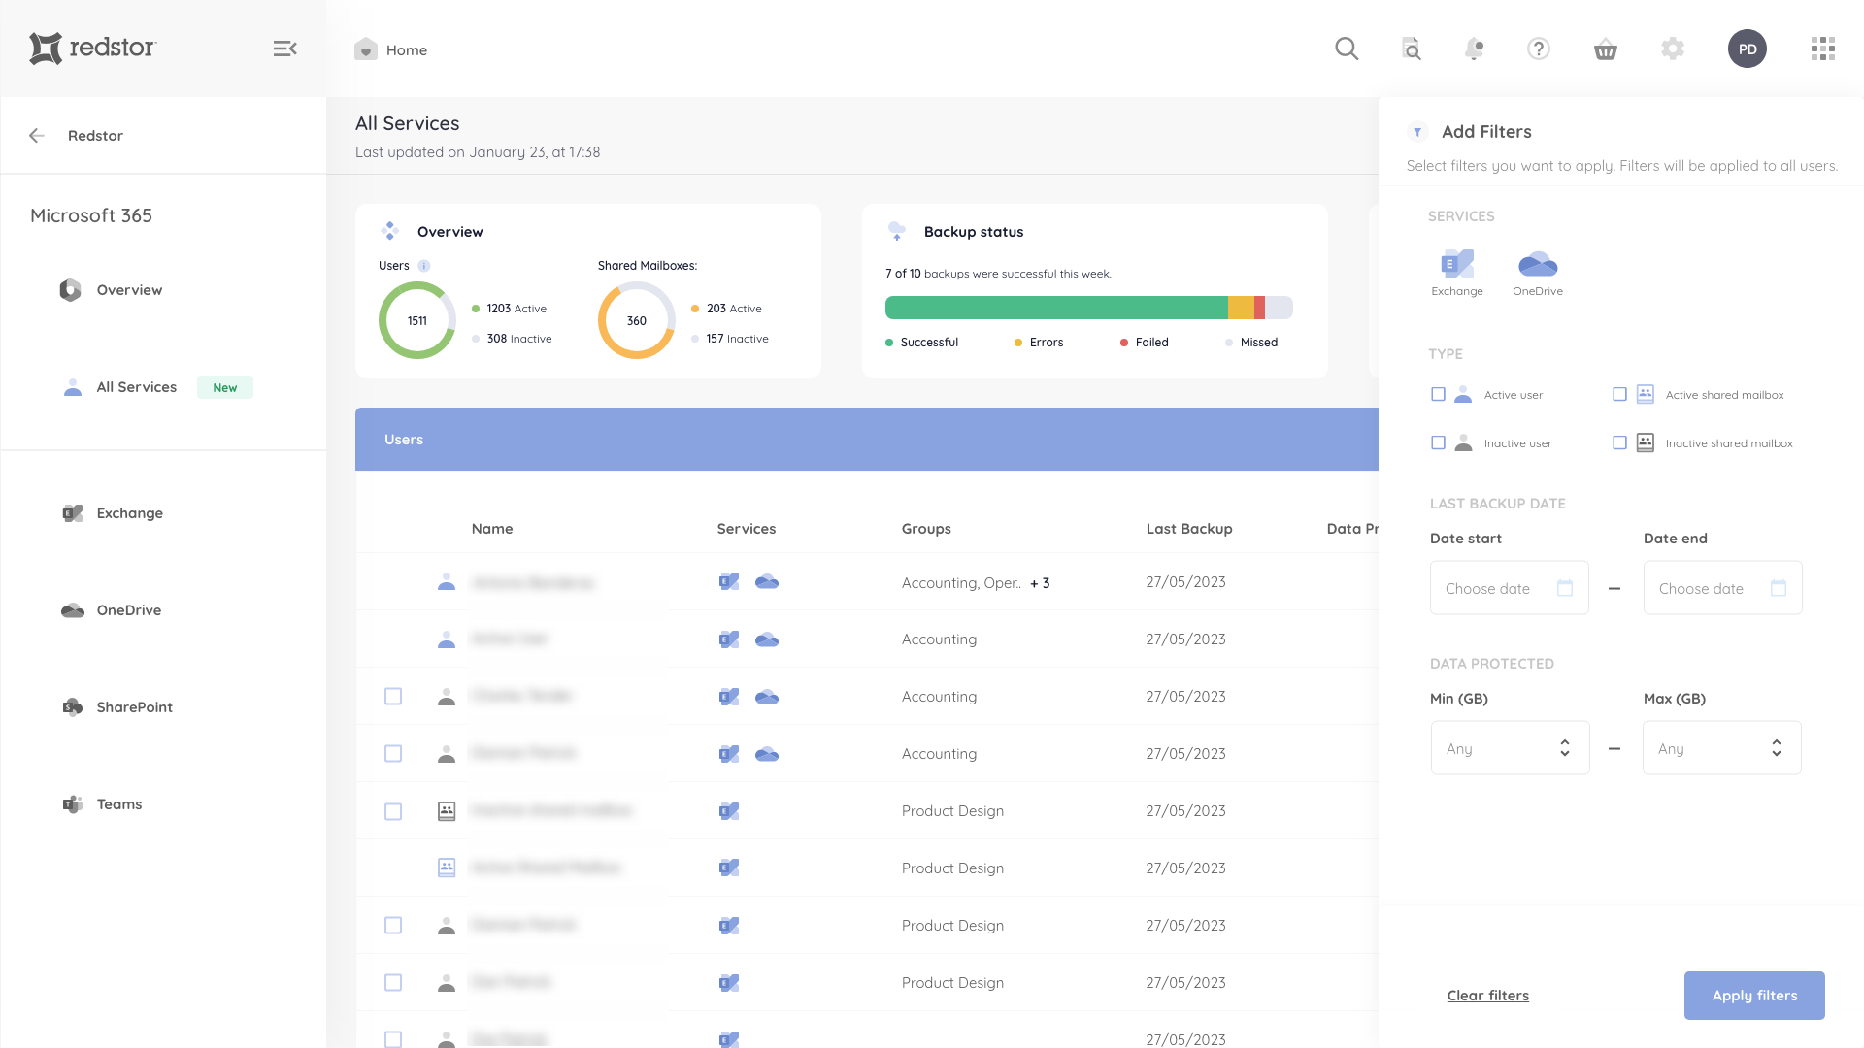The width and height of the screenshot is (1864, 1048).
Task: Sort by Services column header
Action: tap(747, 529)
